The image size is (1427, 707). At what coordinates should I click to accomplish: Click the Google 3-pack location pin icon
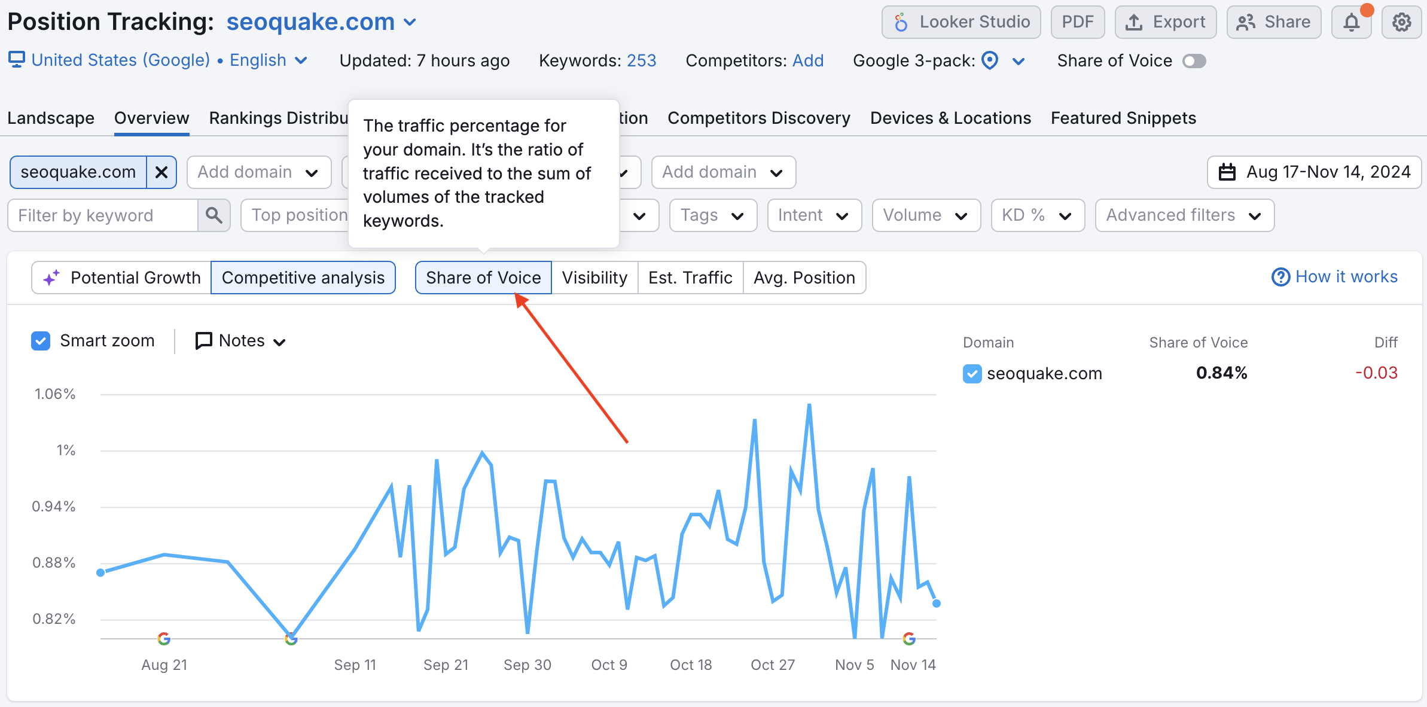pyautogui.click(x=990, y=60)
